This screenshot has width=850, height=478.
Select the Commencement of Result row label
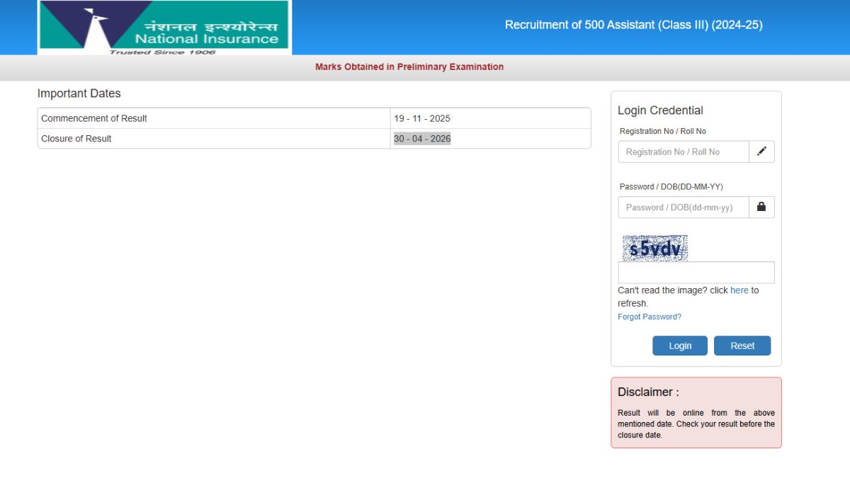click(x=94, y=118)
